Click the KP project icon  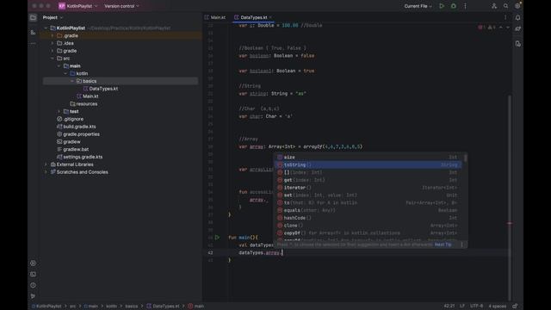[x=62, y=6]
